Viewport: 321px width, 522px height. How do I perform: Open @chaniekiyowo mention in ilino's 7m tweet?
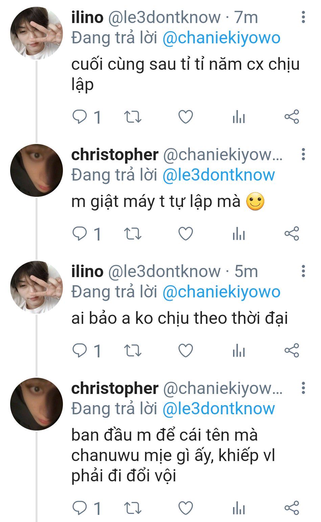coord(222,38)
